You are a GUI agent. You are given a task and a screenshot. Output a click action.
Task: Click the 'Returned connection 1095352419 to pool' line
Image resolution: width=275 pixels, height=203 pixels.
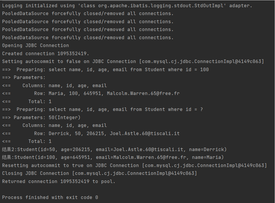tap(59, 182)
